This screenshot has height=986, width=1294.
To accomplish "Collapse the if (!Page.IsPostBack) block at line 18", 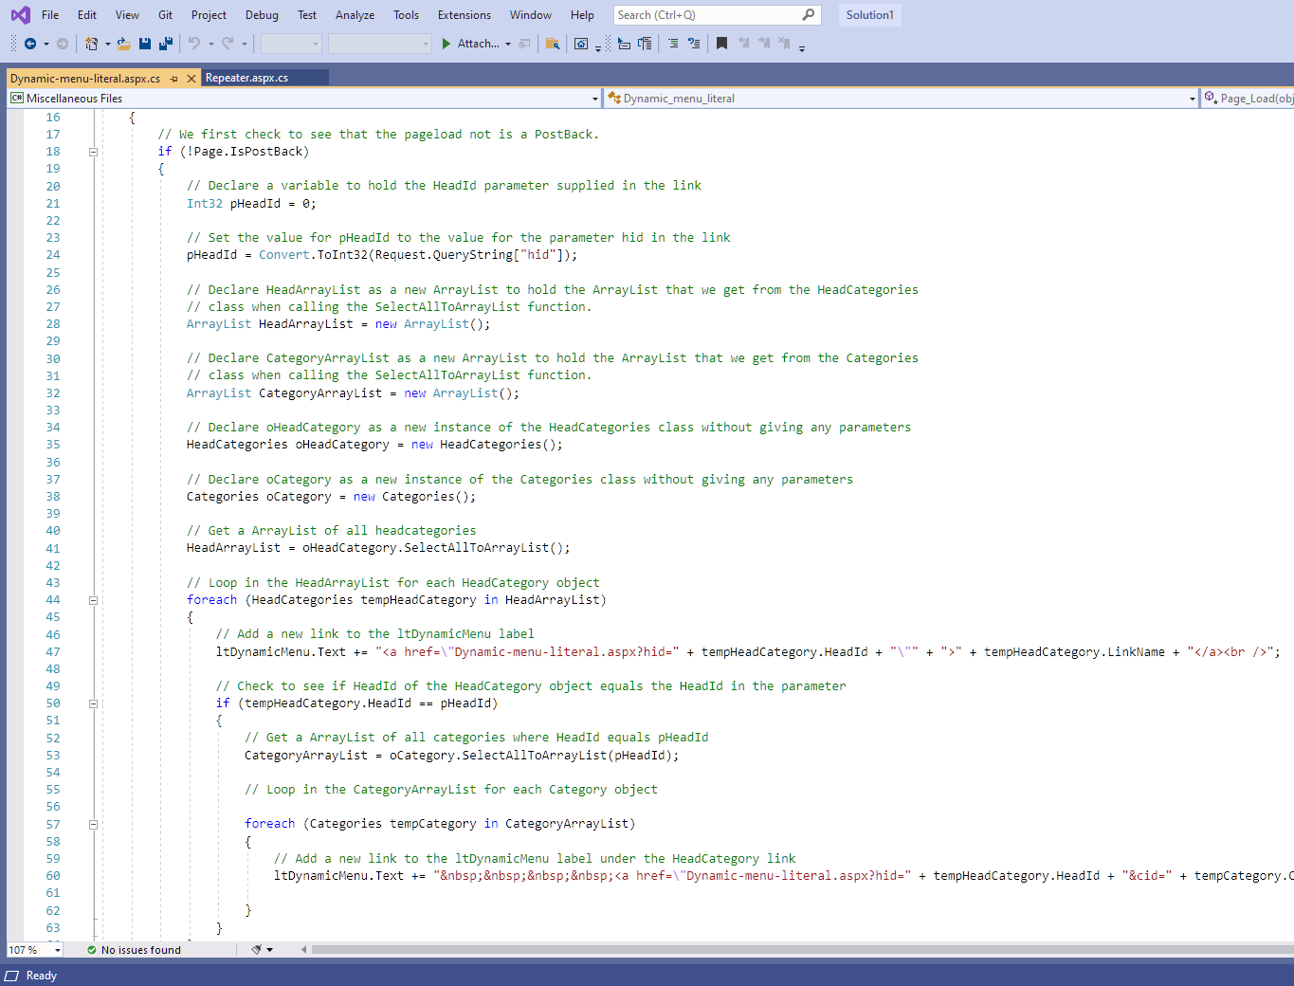I will click(x=93, y=152).
